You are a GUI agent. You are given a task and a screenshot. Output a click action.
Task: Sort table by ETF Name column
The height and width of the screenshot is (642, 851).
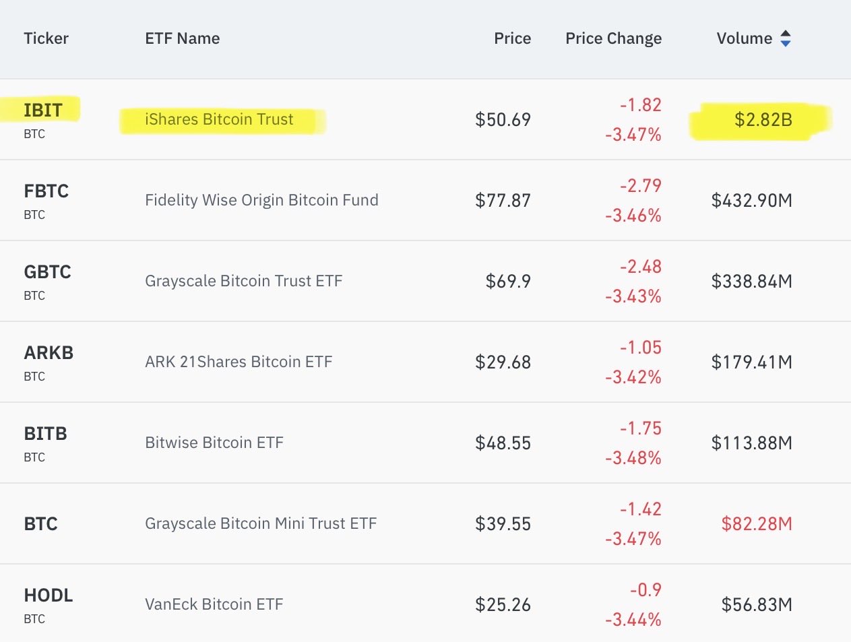pyautogui.click(x=182, y=38)
